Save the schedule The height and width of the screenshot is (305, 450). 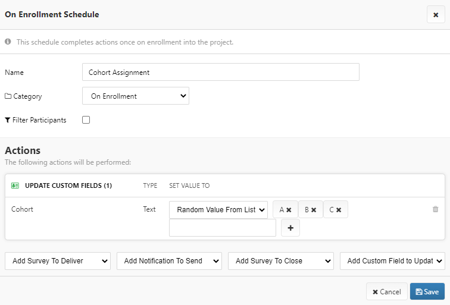point(427,292)
